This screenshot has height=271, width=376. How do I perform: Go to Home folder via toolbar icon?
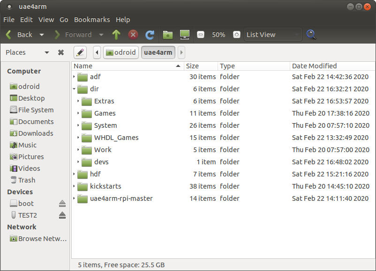[x=167, y=35]
